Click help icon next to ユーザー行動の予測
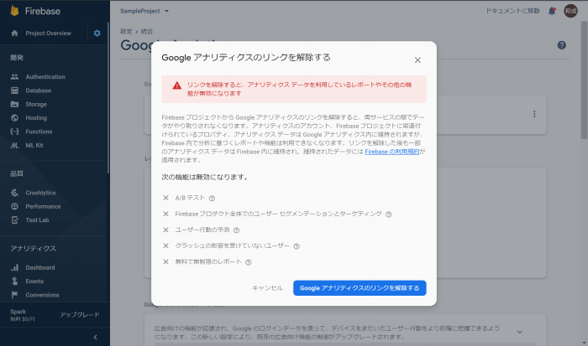588x346 pixels. 236,230
